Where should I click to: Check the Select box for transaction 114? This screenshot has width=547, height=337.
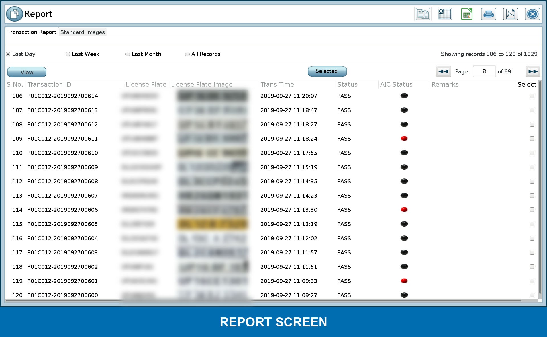point(532,210)
